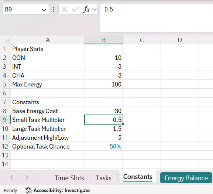Select row 1 header
This screenshot has width=213, height=194.
point(5,49)
